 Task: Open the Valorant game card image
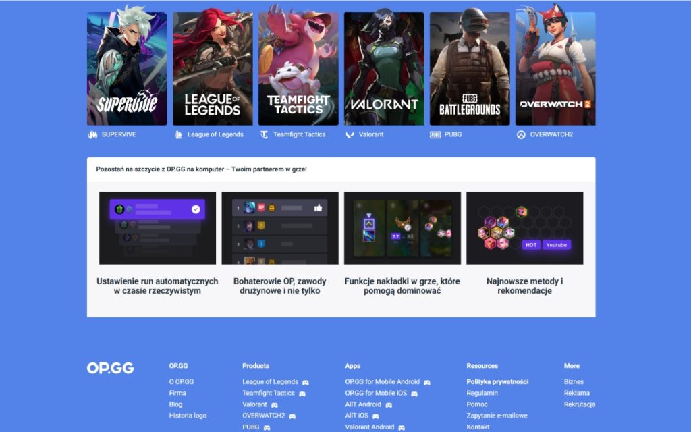[x=384, y=68]
